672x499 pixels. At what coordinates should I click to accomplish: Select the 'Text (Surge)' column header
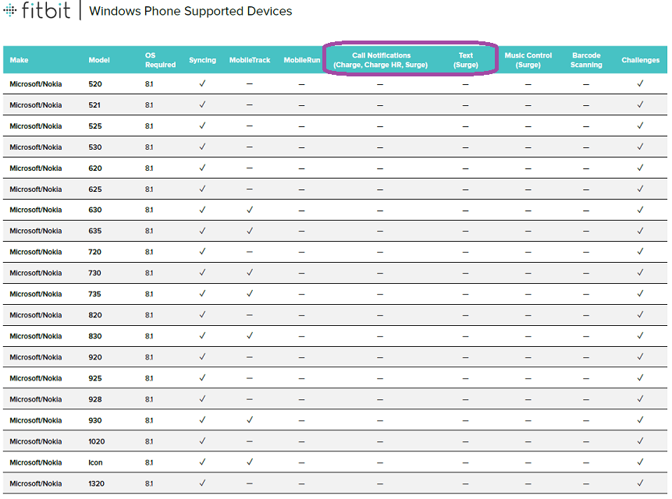(x=465, y=60)
